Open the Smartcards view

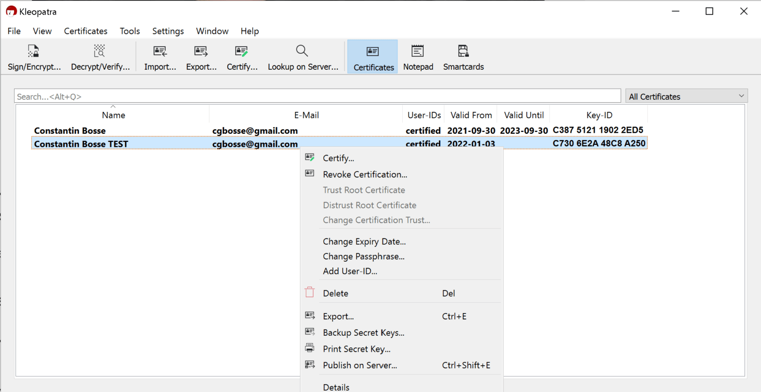click(x=463, y=57)
